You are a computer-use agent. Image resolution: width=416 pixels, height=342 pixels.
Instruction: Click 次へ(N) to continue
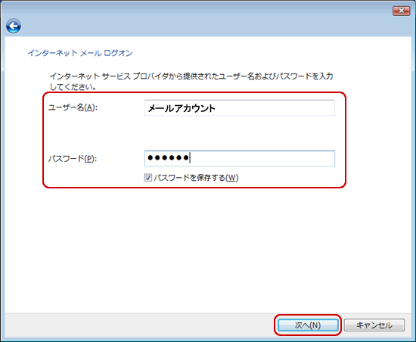[x=308, y=325]
